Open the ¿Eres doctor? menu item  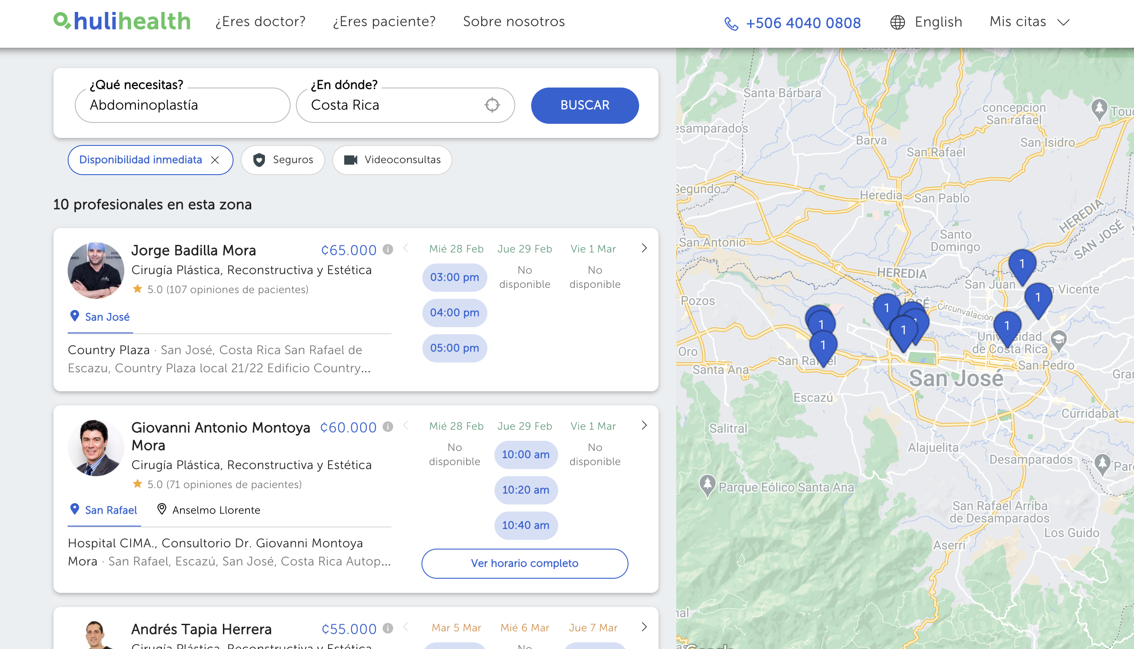point(261,21)
